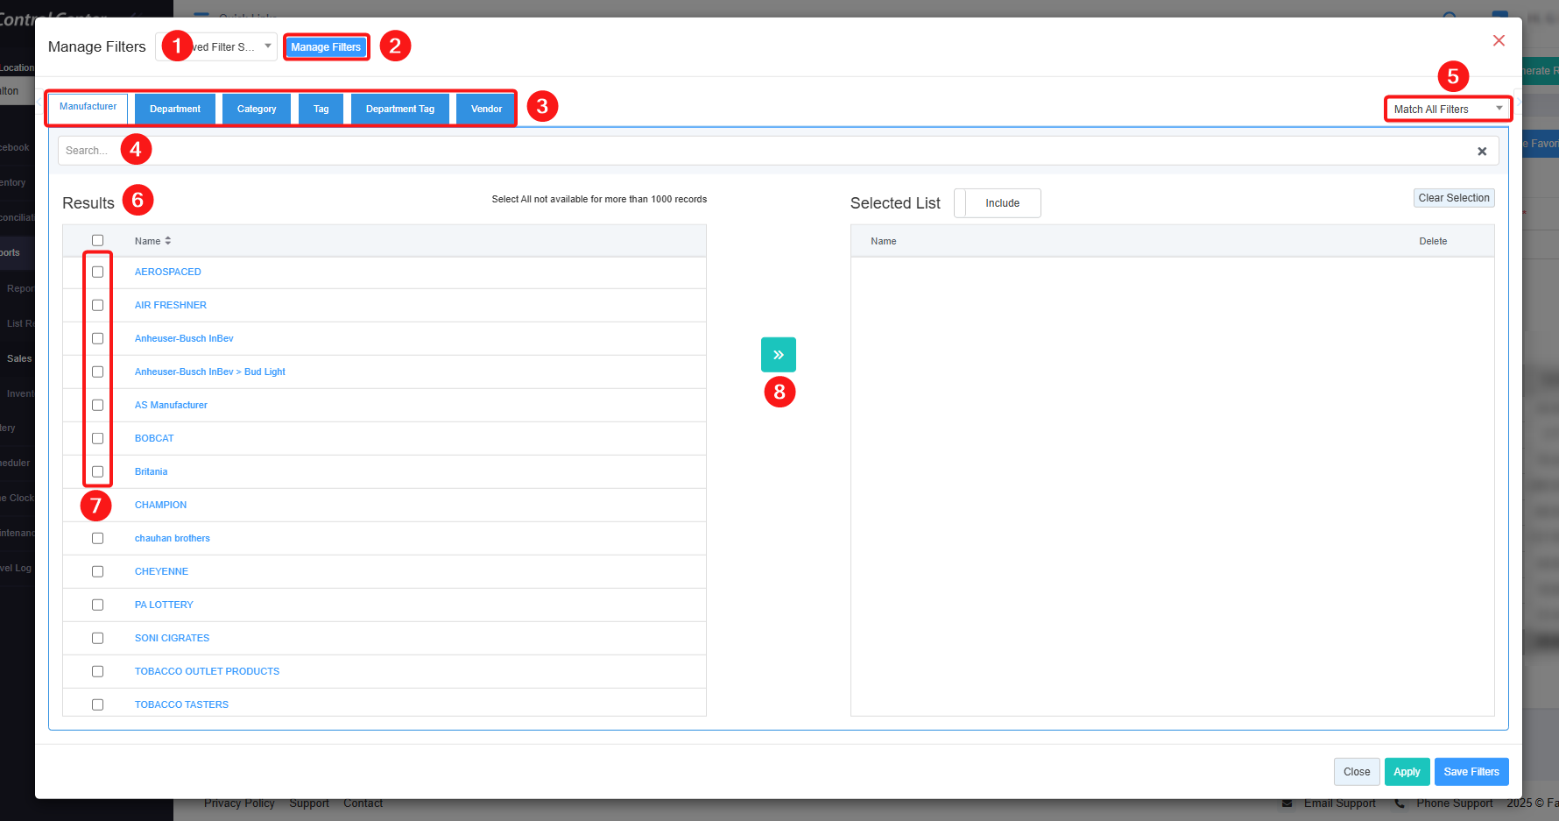Image resolution: width=1559 pixels, height=821 pixels.
Task: Clear the search field with X icon
Action: [1482, 152]
